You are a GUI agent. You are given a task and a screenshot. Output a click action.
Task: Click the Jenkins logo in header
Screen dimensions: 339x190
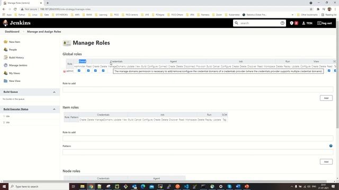click(x=17, y=23)
